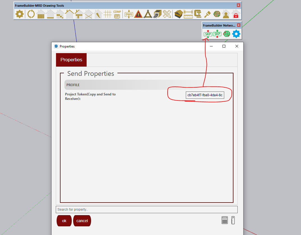Click the 'Project Token(Copy and Send to Receiver):' label
The image size is (301, 235).
pyautogui.click(x=90, y=97)
